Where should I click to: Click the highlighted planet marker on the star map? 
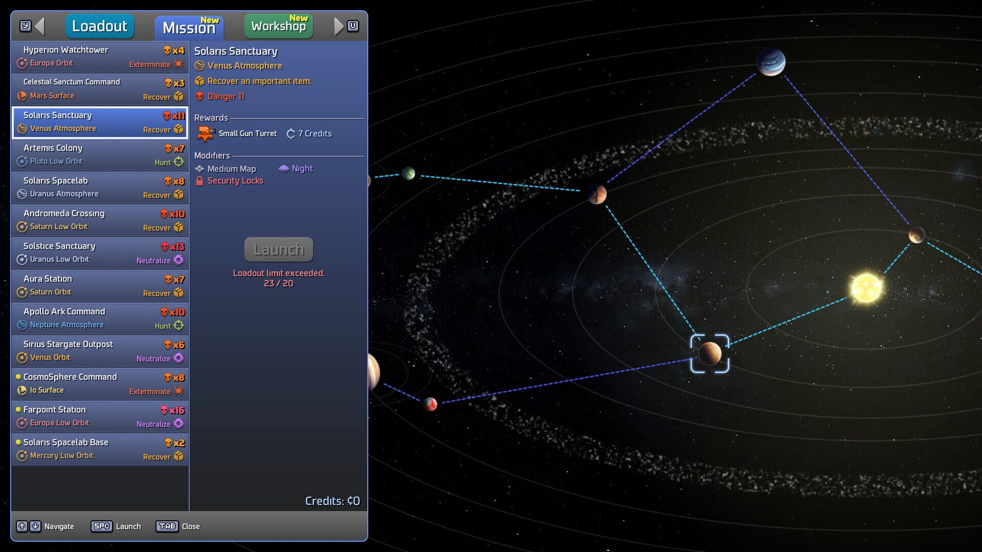pyautogui.click(x=711, y=354)
